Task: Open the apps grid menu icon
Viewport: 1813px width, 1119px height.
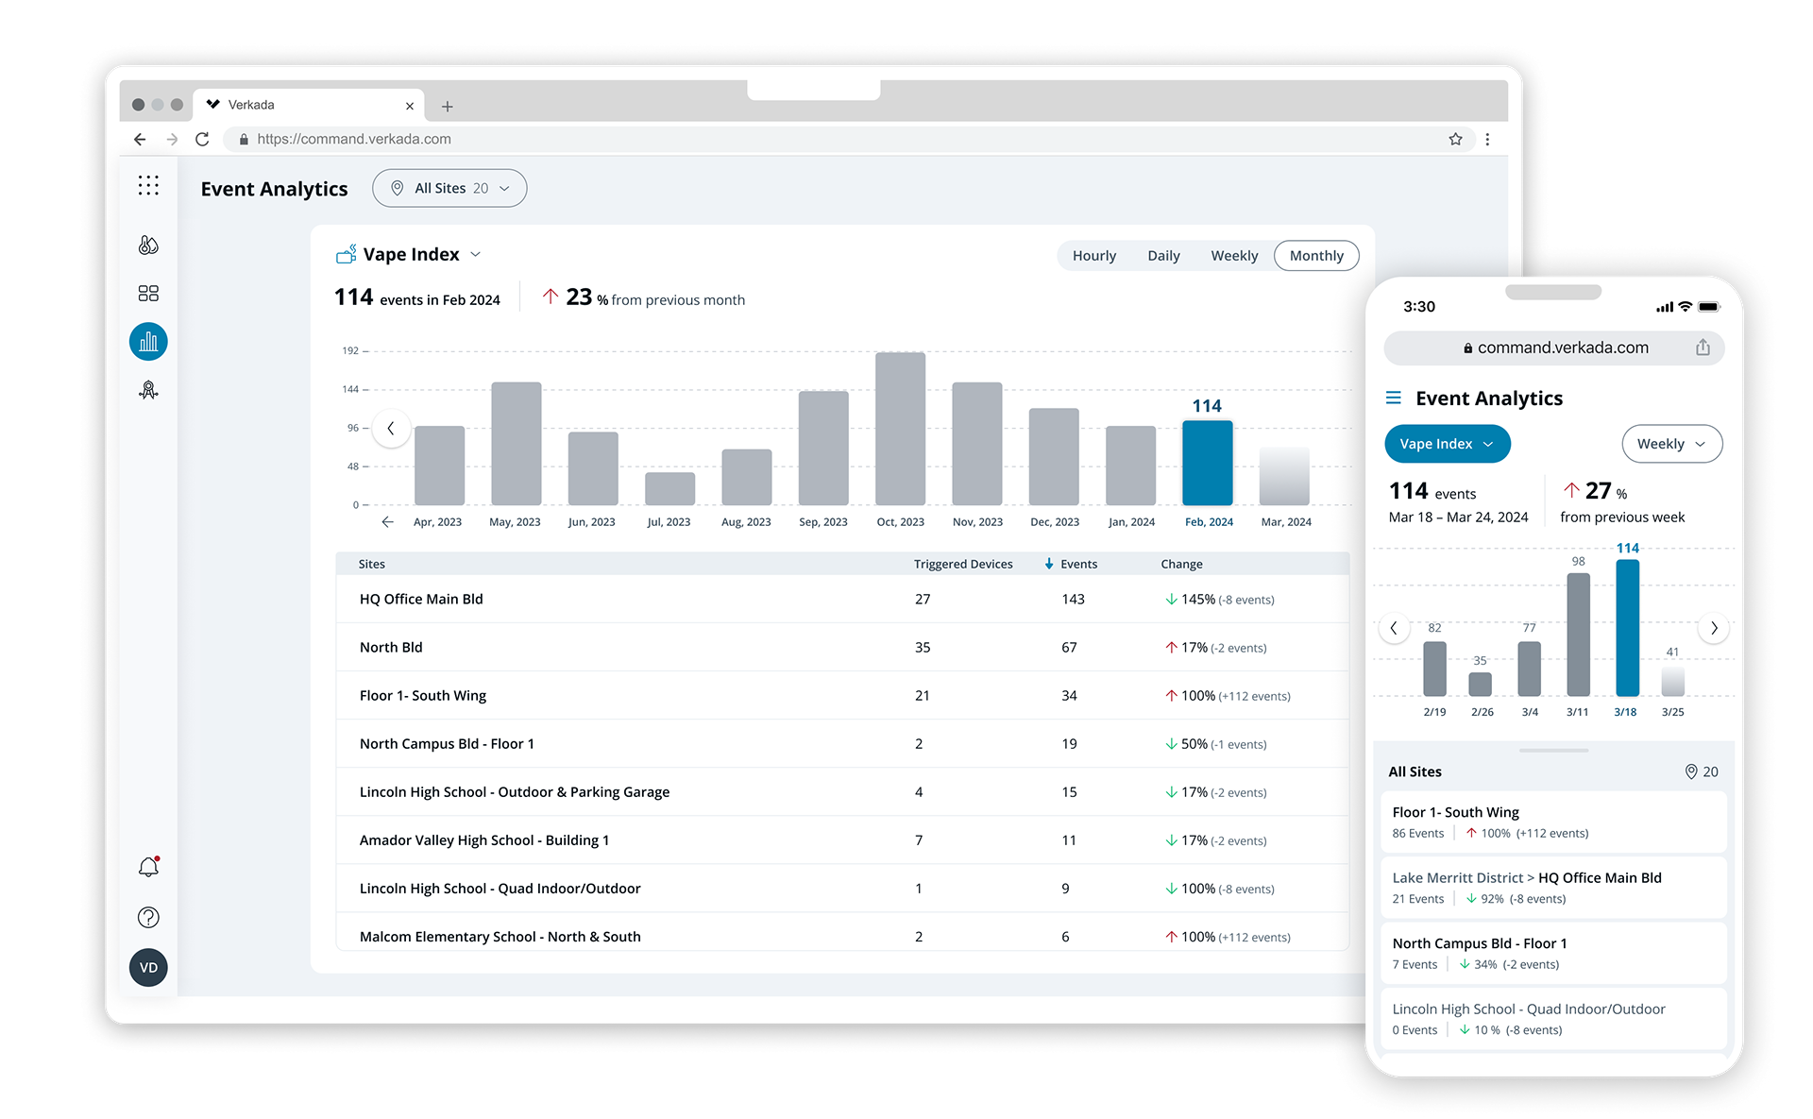Action: [148, 186]
